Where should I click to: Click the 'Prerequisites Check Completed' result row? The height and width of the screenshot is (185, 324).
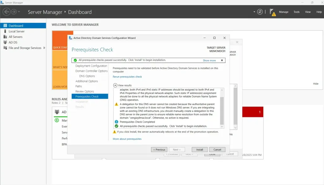(x=137, y=122)
